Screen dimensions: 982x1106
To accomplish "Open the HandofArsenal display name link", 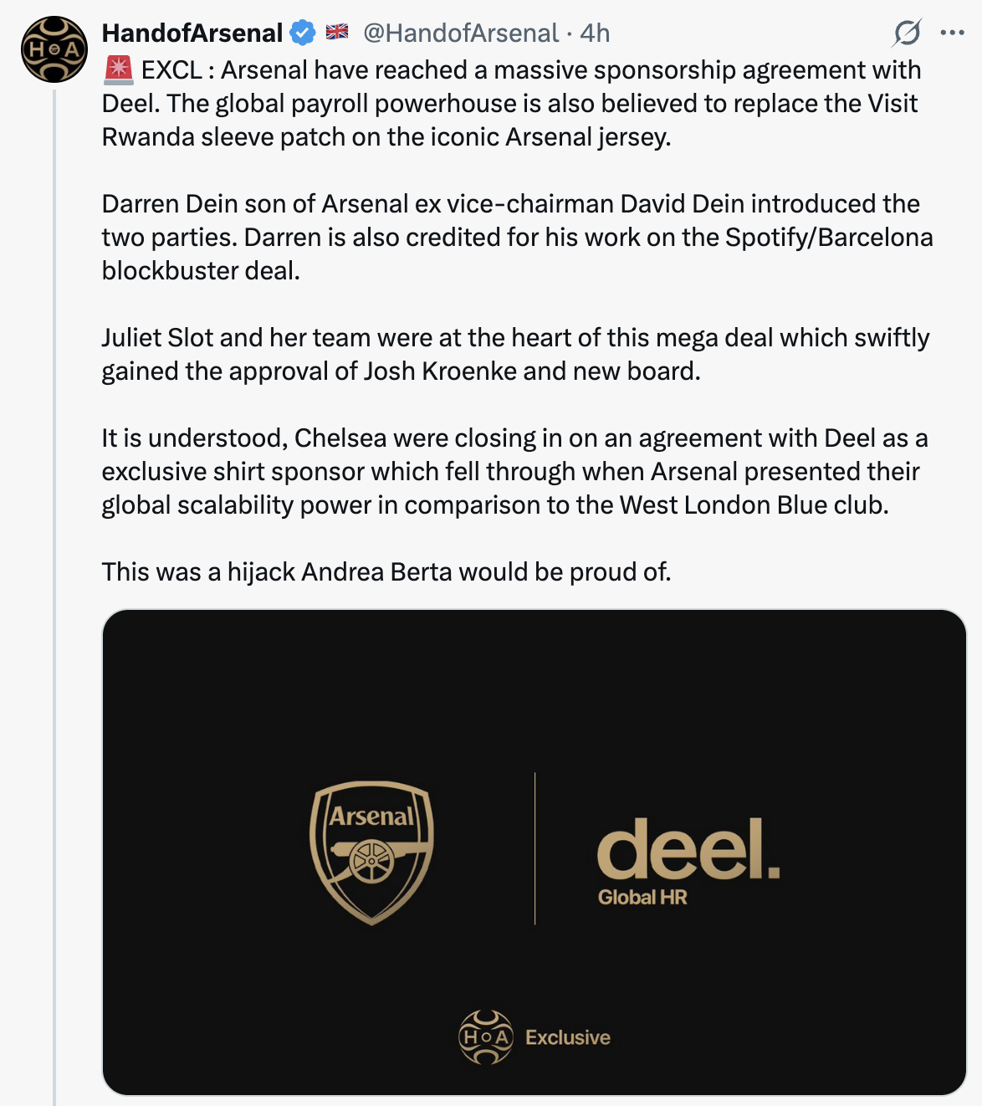I will tap(192, 33).
